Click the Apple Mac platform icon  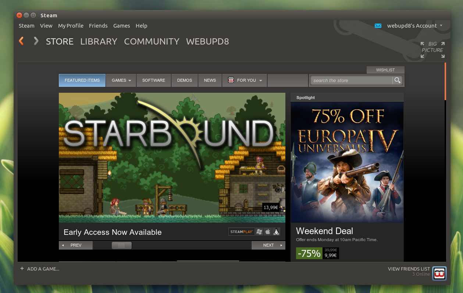click(268, 232)
